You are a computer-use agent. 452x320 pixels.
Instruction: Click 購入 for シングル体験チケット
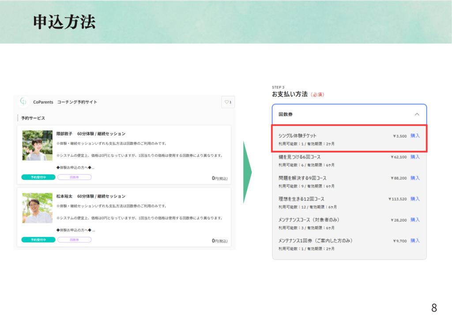pos(415,136)
